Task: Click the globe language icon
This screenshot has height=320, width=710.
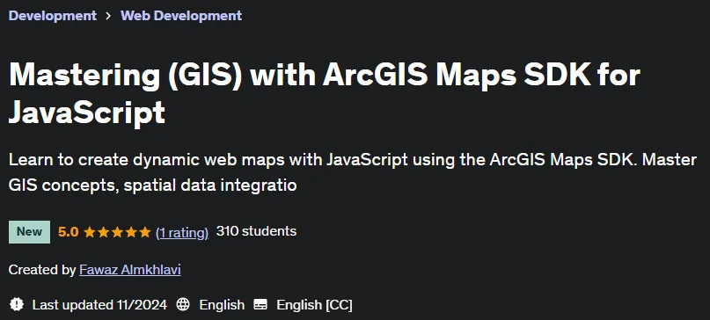Action: coord(183,304)
